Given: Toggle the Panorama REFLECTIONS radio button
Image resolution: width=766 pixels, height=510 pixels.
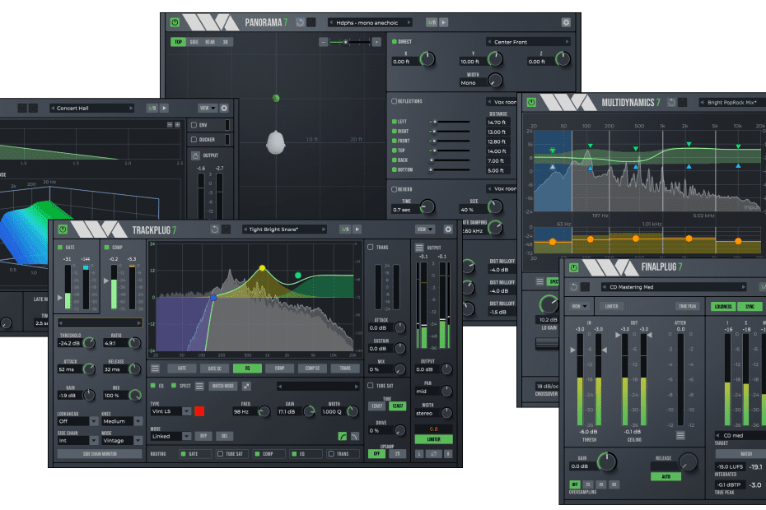Looking at the screenshot, I should tap(395, 101).
